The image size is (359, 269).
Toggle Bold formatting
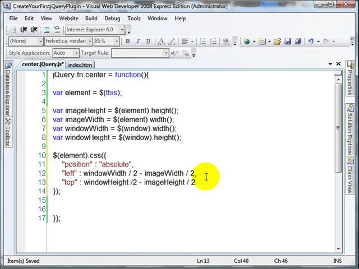click(128, 41)
